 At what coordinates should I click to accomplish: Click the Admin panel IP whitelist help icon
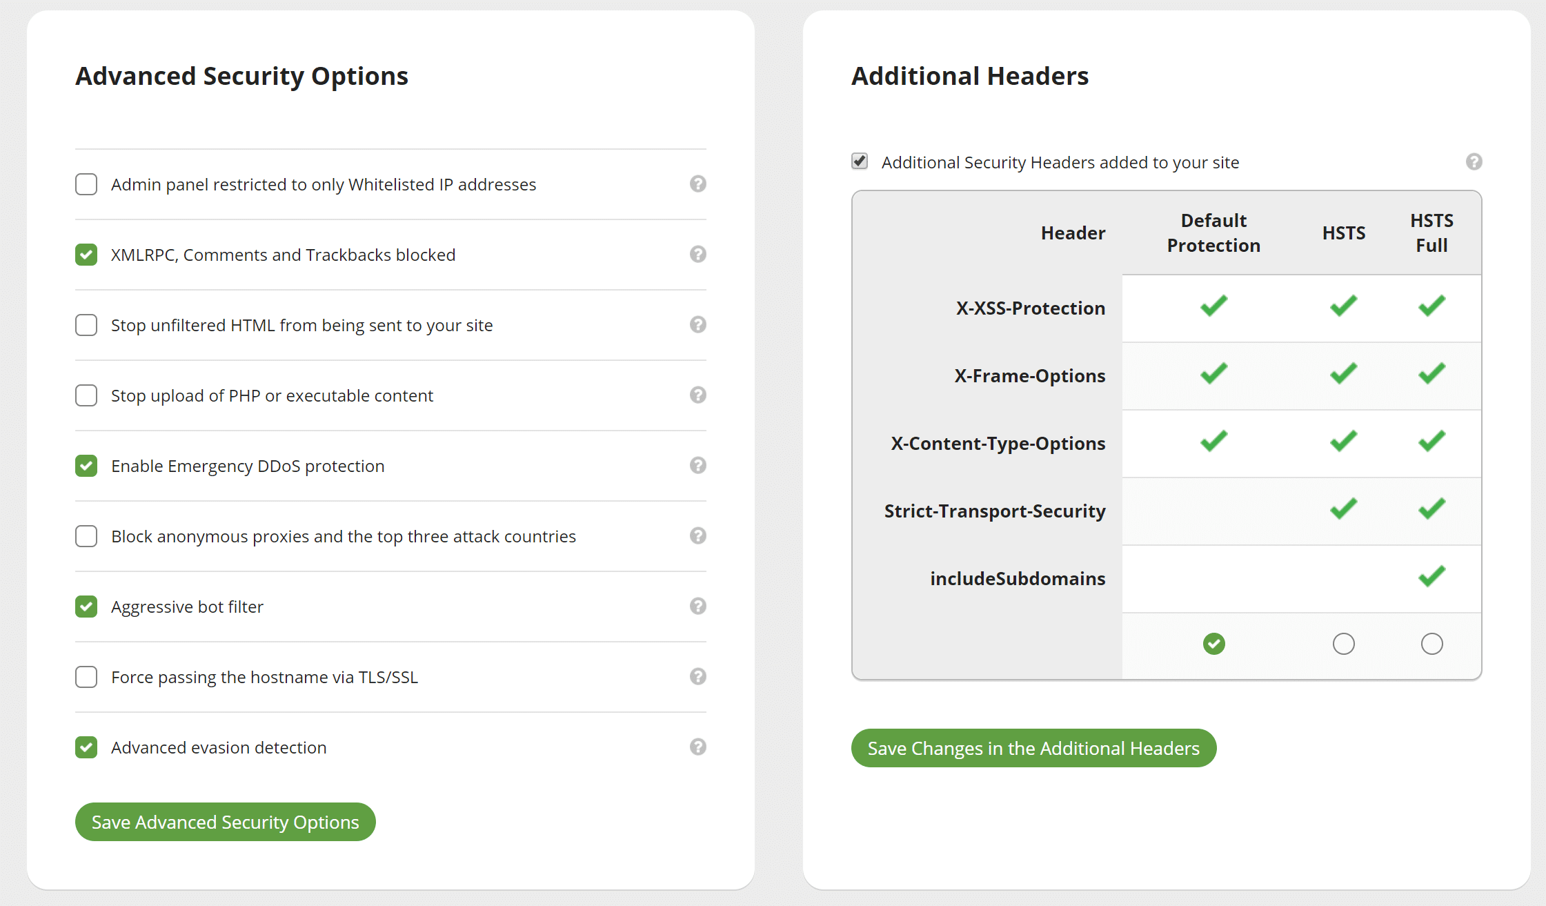click(697, 184)
